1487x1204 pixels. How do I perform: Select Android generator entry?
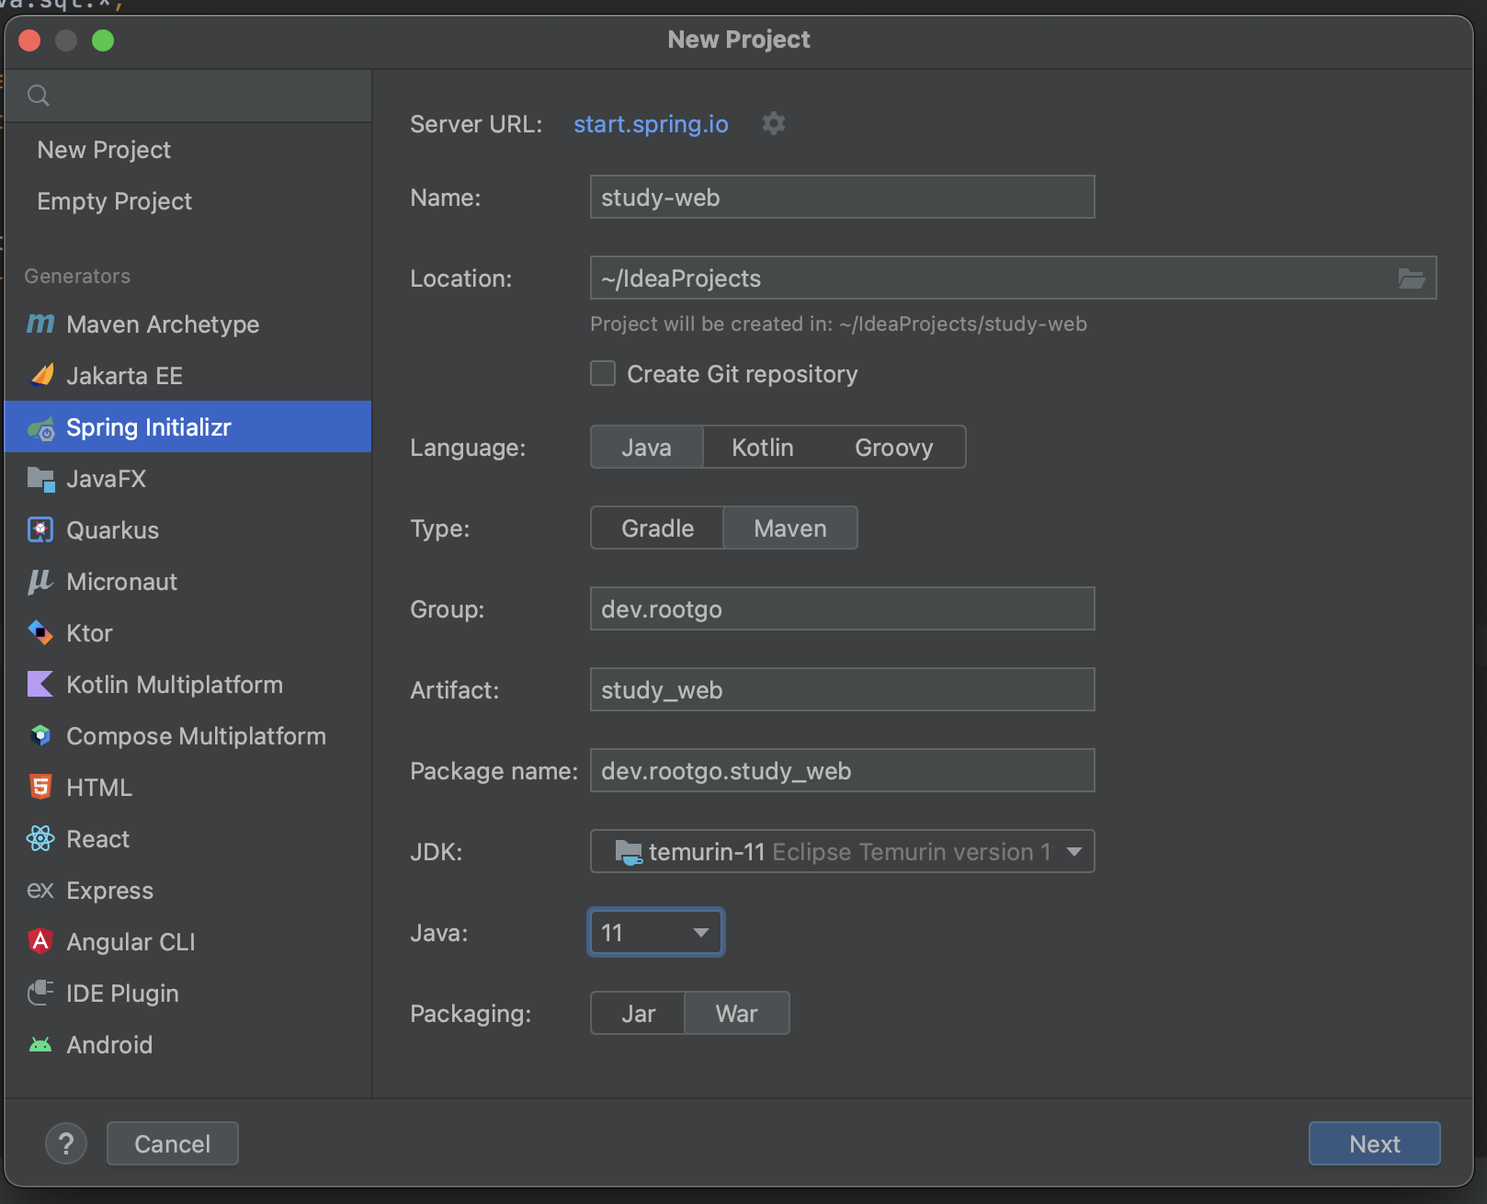187,1045
